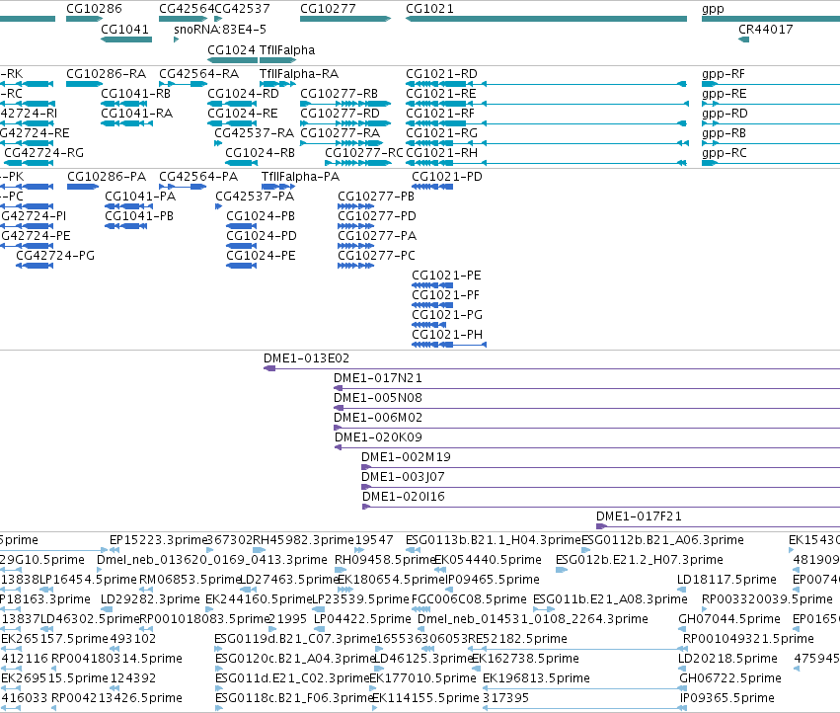Select the CG1021-RD transcript label
The width and height of the screenshot is (840, 713).
point(441,74)
